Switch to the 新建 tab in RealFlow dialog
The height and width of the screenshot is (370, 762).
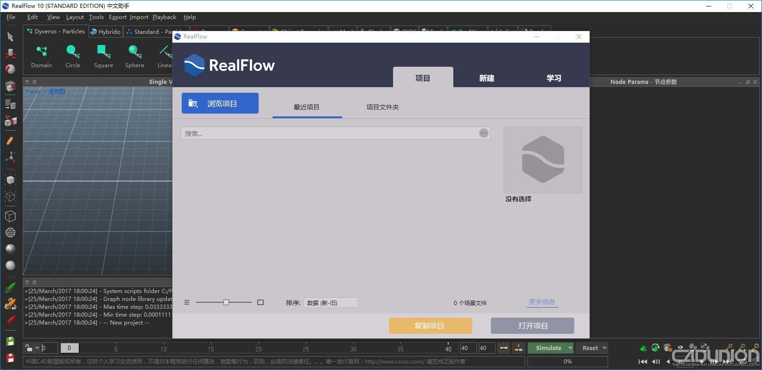click(x=487, y=78)
